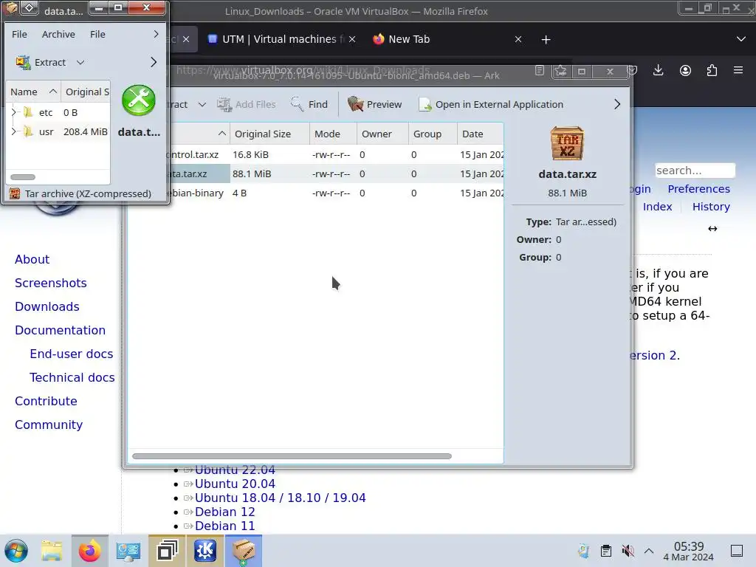Open a new Firefox tab with plus
Viewport: 756px width, 567px height.
tap(546, 40)
